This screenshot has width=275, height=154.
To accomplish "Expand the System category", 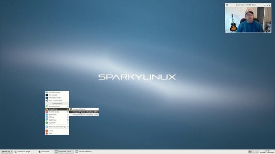I will point(57,123).
